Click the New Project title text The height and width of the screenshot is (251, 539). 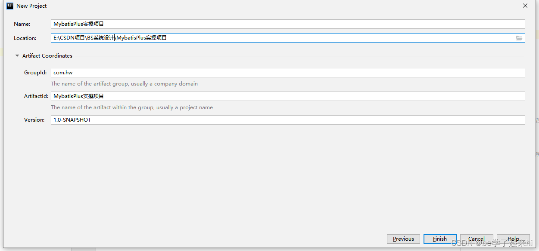coord(31,6)
